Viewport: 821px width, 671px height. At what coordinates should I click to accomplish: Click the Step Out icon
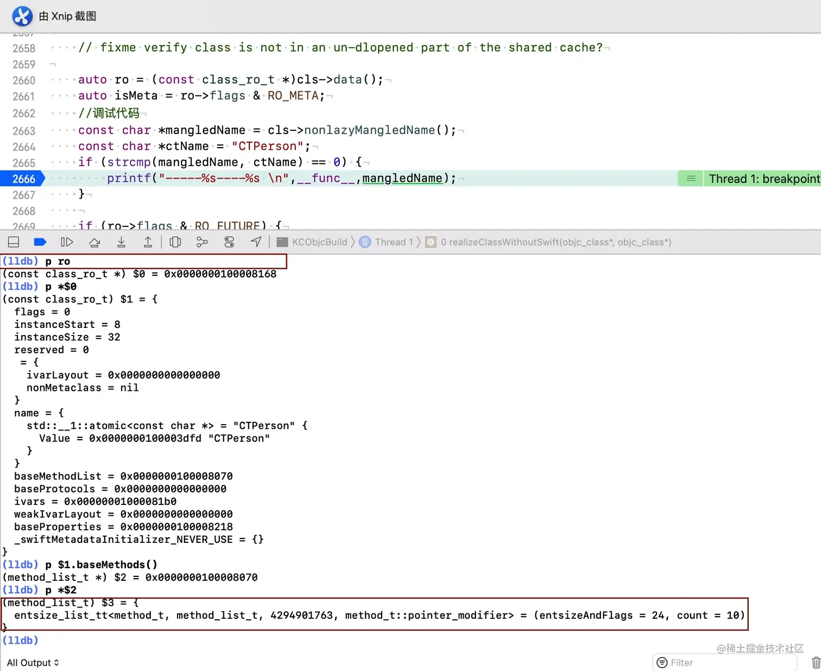point(148,242)
